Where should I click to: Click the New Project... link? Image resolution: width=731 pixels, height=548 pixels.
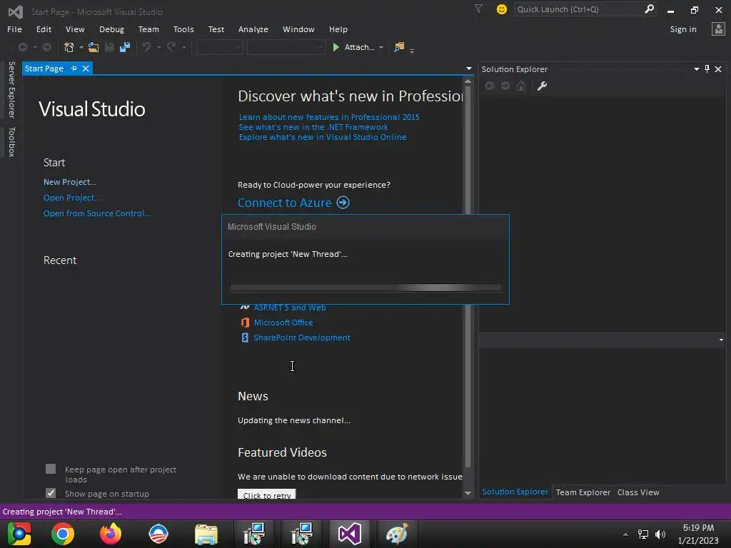tap(69, 182)
